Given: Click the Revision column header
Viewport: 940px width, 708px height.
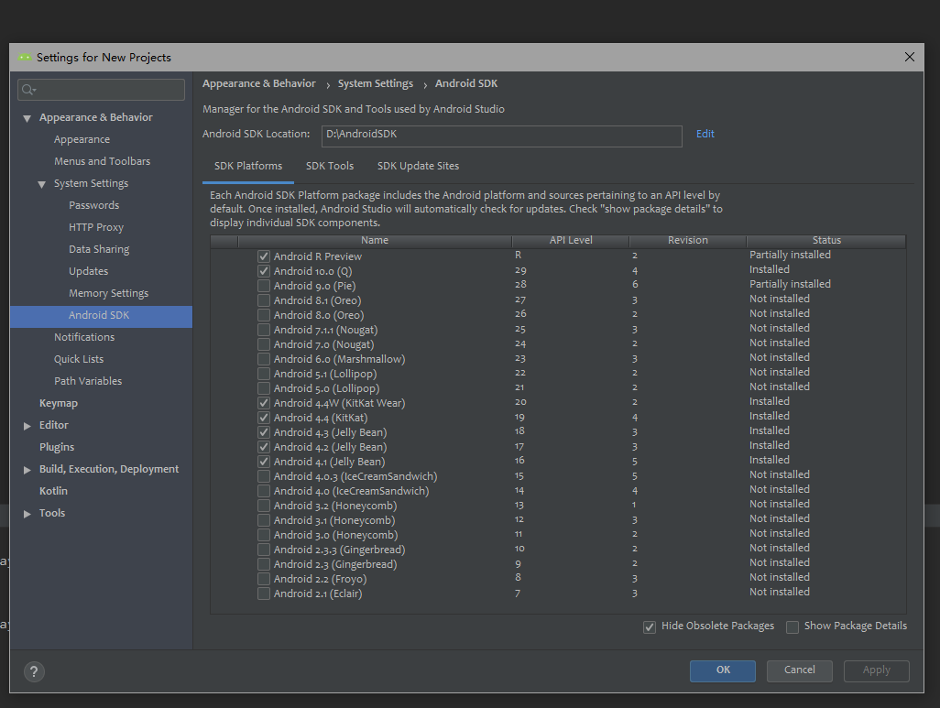Looking at the screenshot, I should point(688,240).
